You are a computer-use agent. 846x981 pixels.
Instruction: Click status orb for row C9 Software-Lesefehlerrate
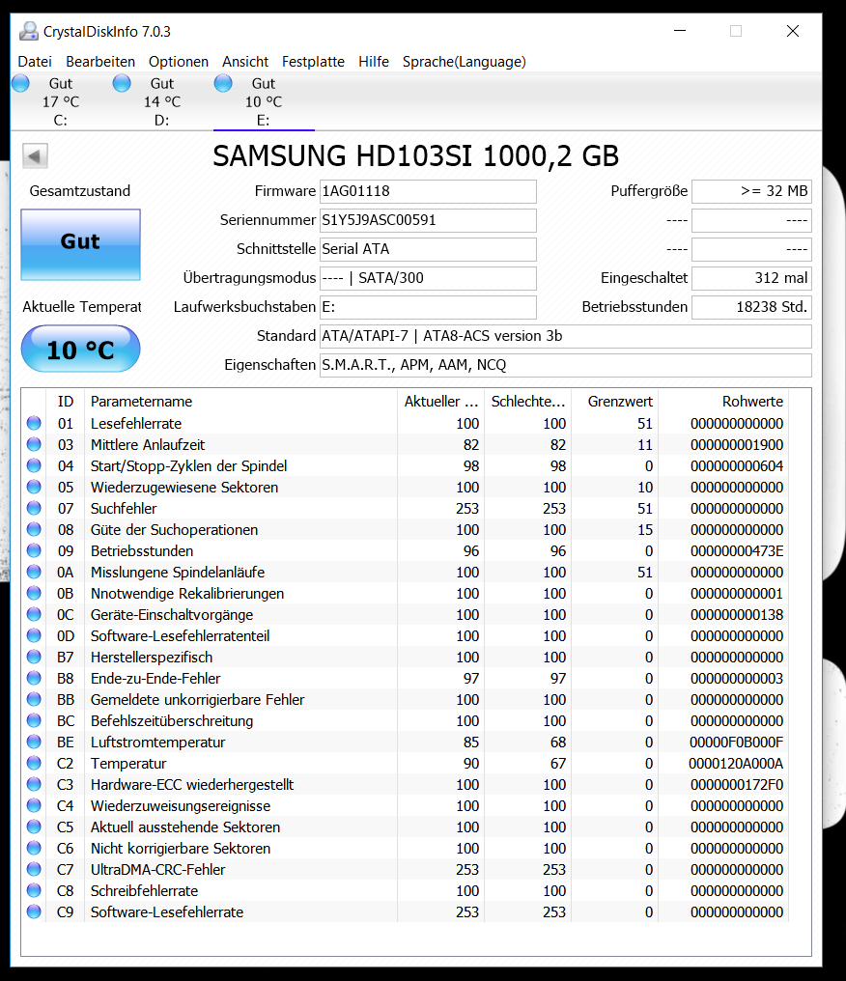pos(34,912)
